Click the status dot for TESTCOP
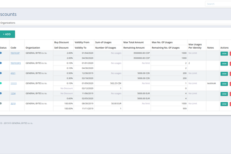The width and height of the screenshot is (231, 154). point(1,52)
